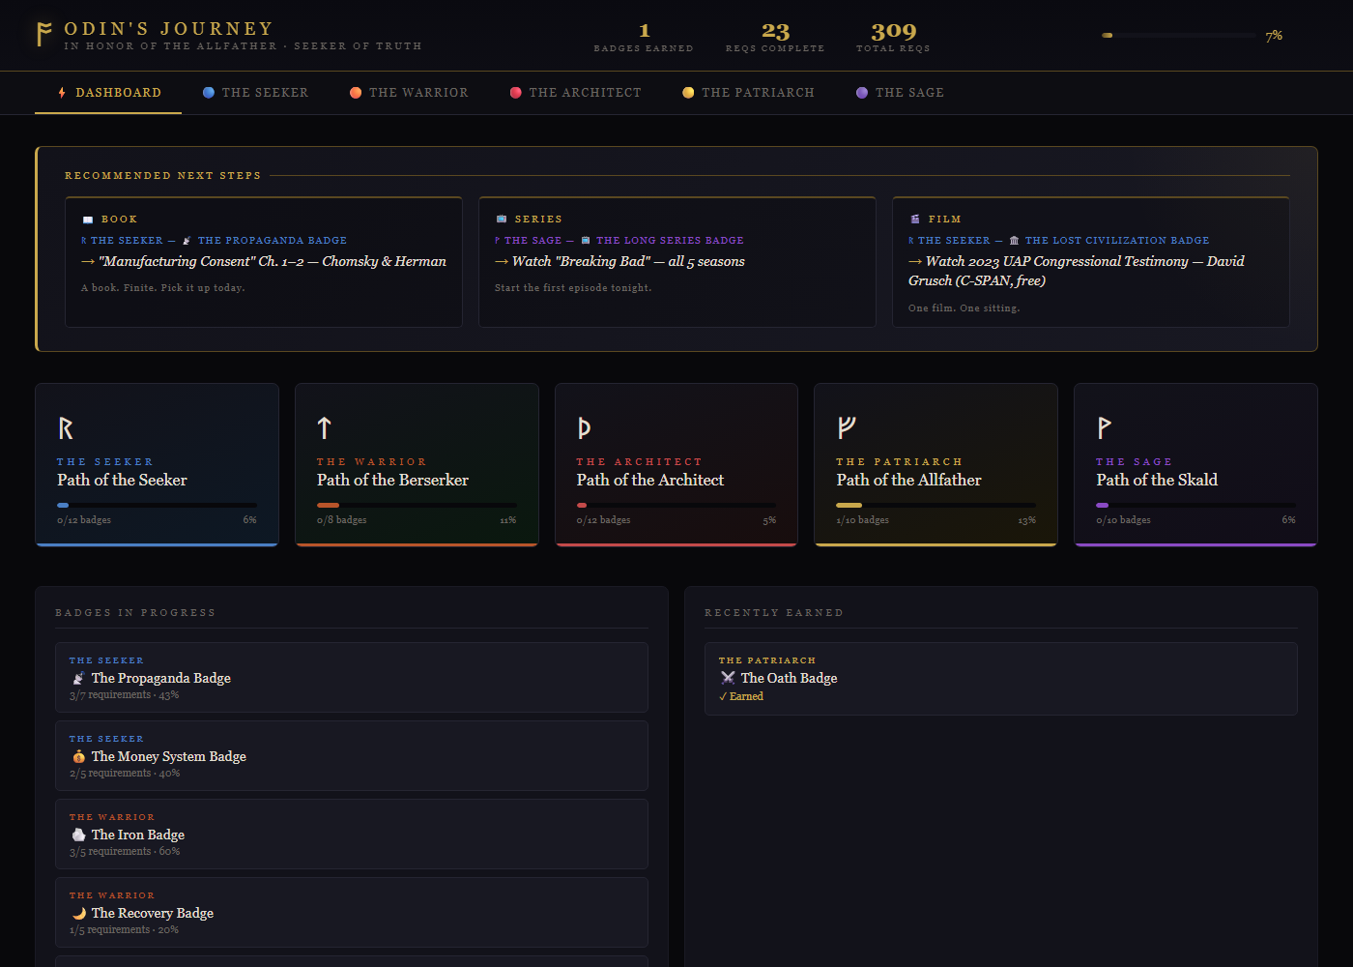Click the Total Reqs counter showing 309

point(893,38)
